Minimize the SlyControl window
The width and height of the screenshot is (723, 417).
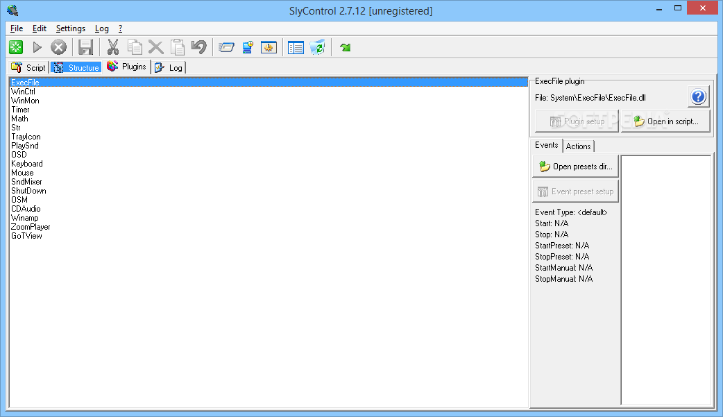tap(659, 8)
